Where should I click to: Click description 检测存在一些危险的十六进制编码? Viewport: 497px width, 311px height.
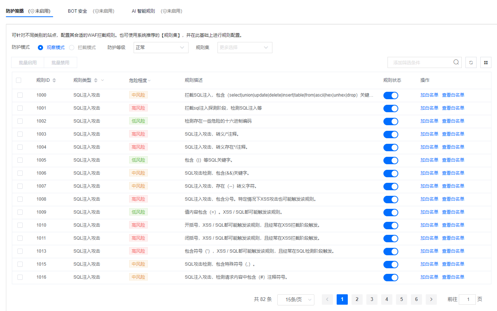[x=218, y=121]
